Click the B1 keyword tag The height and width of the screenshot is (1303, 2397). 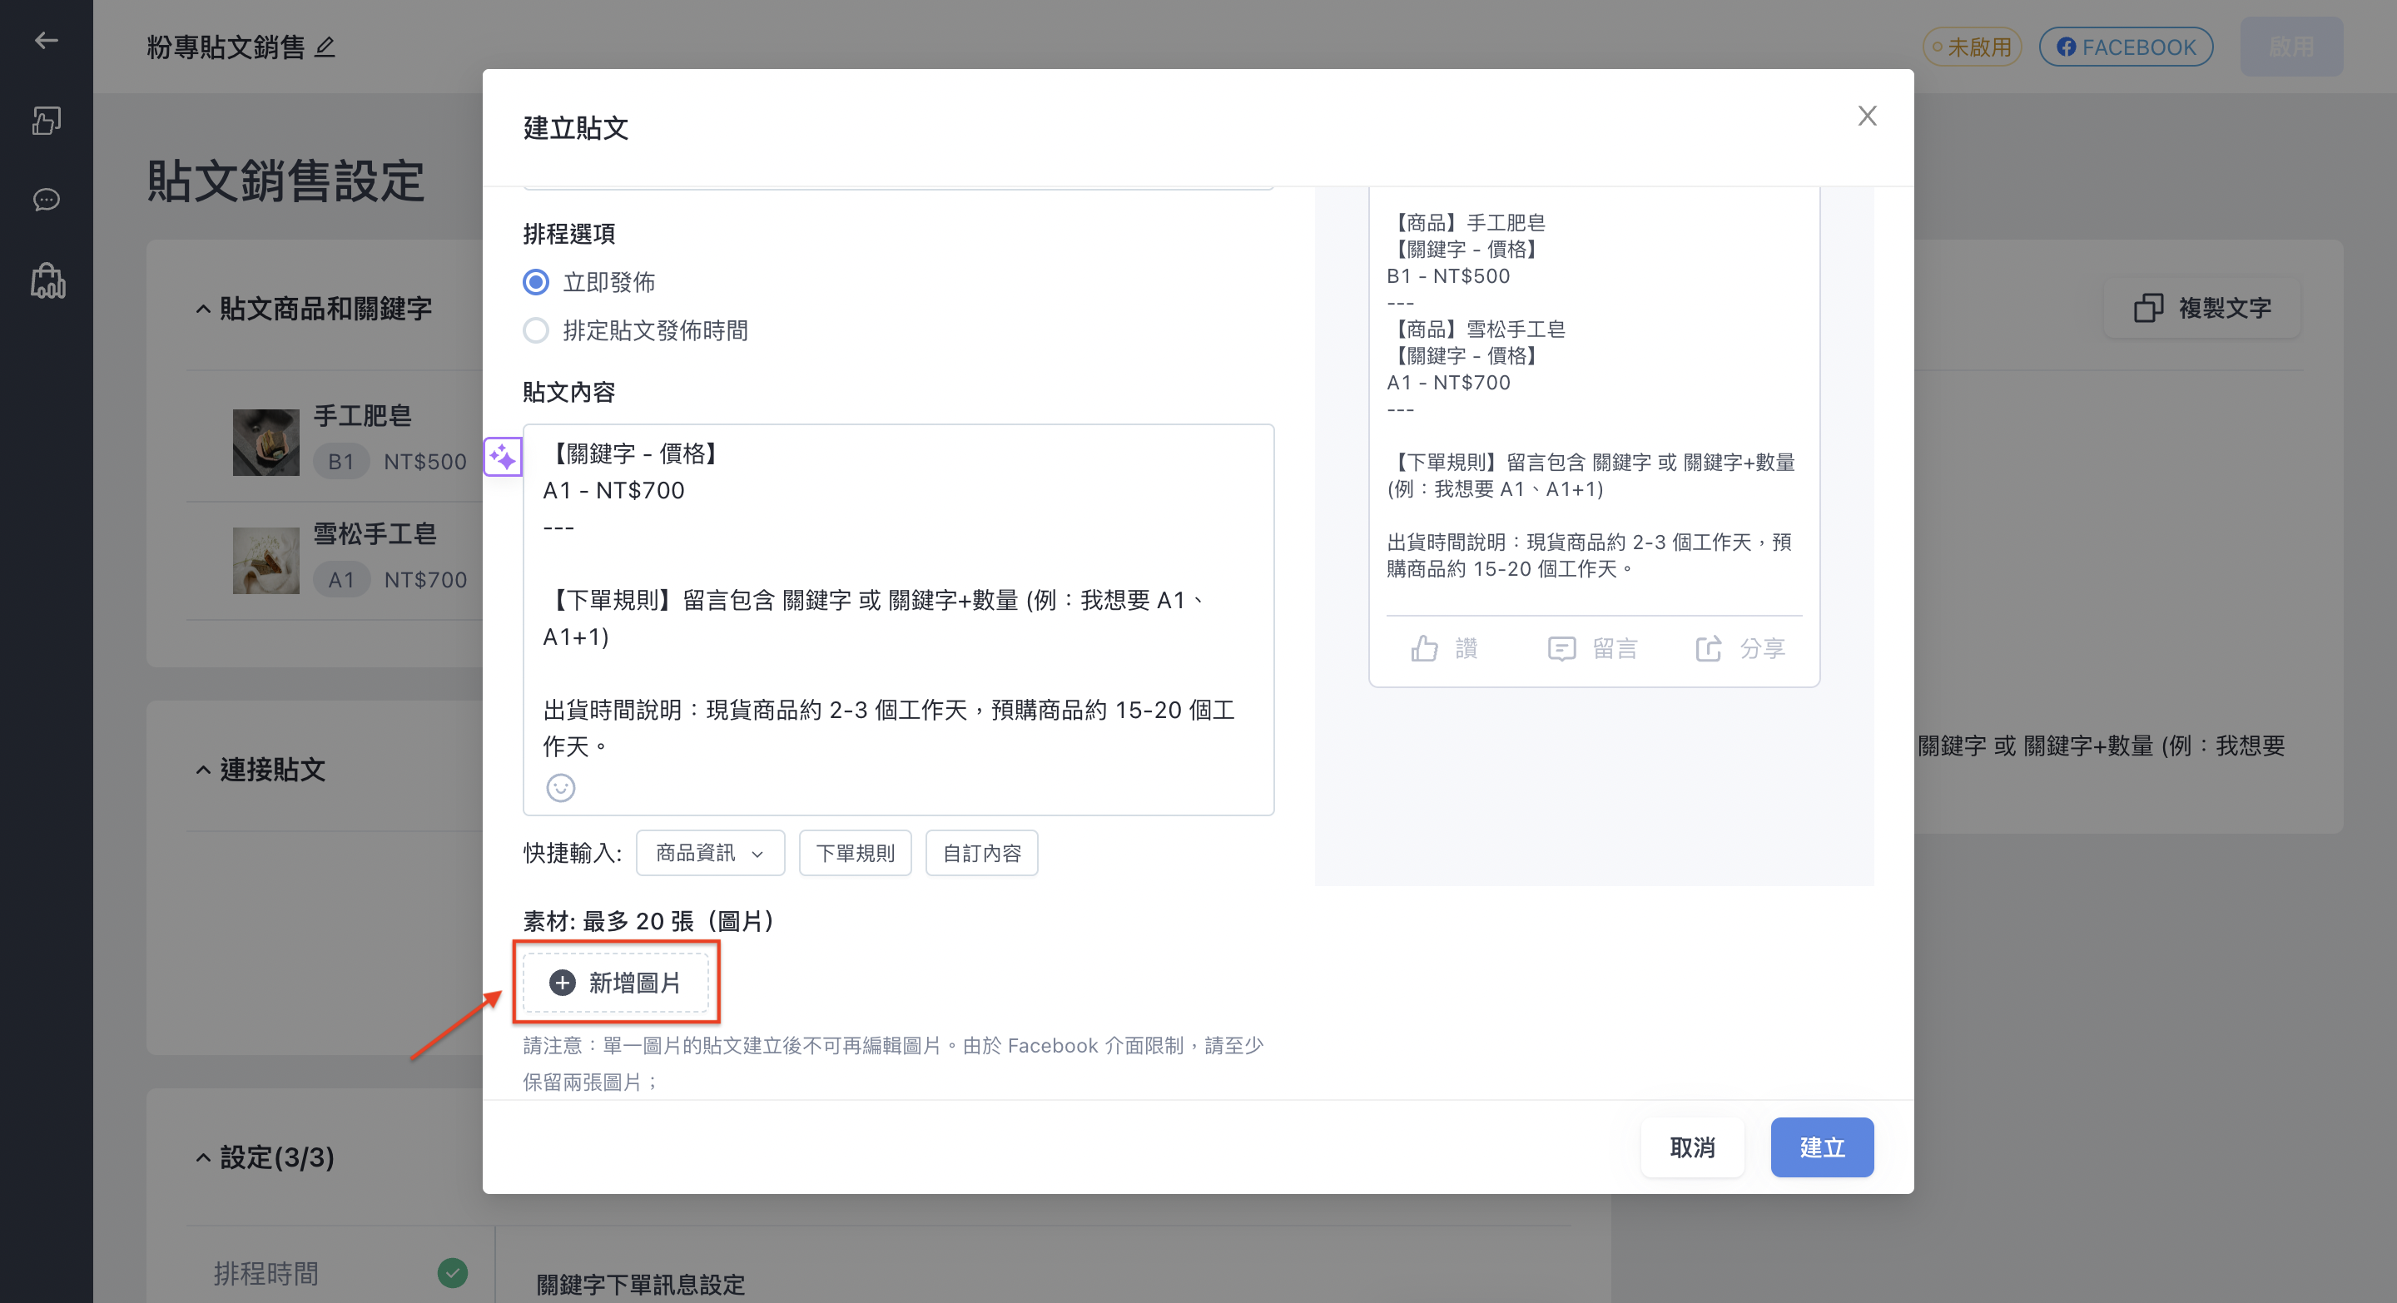[x=341, y=461]
